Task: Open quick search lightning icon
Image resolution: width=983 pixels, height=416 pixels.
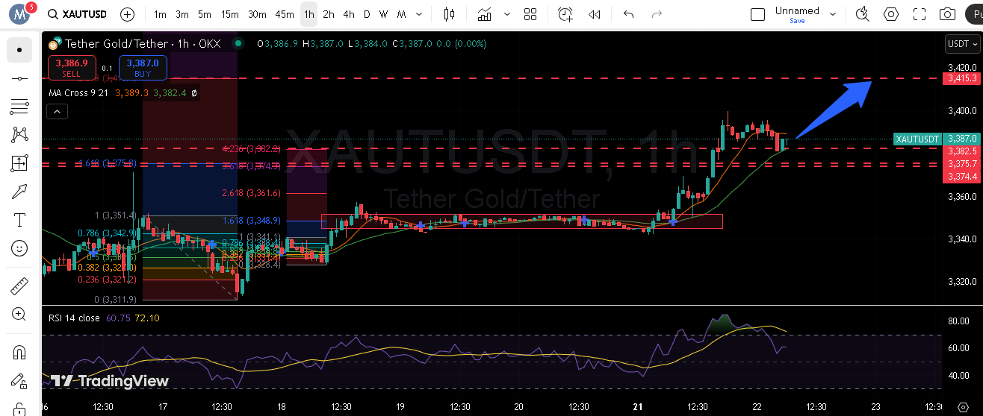Action: pos(863,14)
